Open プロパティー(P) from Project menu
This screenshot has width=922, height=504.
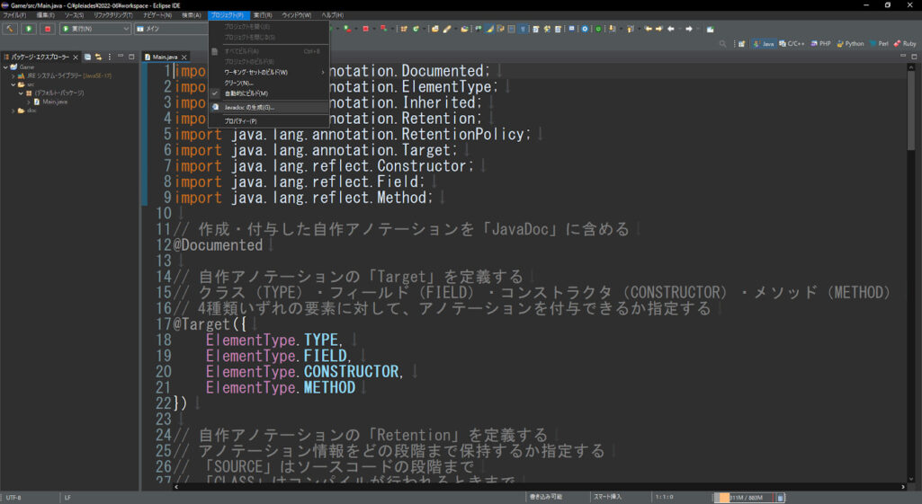[x=269, y=121]
